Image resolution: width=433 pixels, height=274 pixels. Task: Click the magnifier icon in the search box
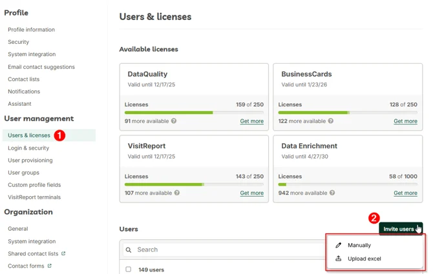point(129,250)
